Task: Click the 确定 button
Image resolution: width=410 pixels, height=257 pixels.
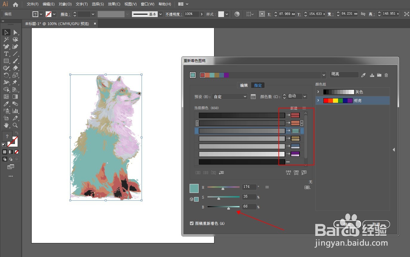Action: point(347,224)
